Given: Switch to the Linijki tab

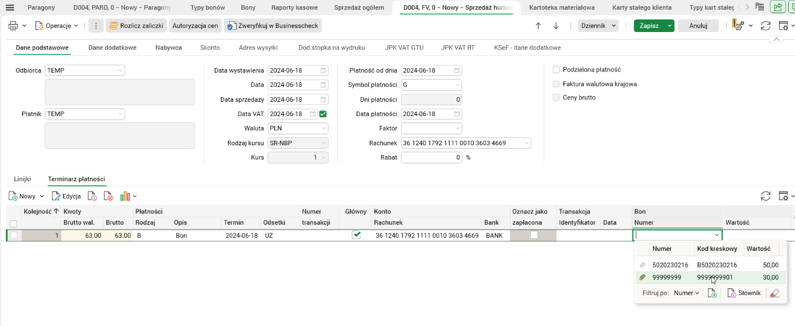Looking at the screenshot, I should pyautogui.click(x=22, y=179).
